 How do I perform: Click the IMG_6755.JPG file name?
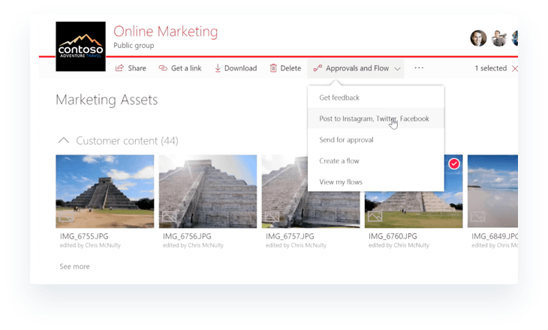coord(84,236)
